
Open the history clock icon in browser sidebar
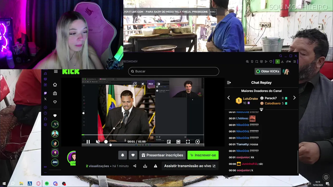point(45,113)
